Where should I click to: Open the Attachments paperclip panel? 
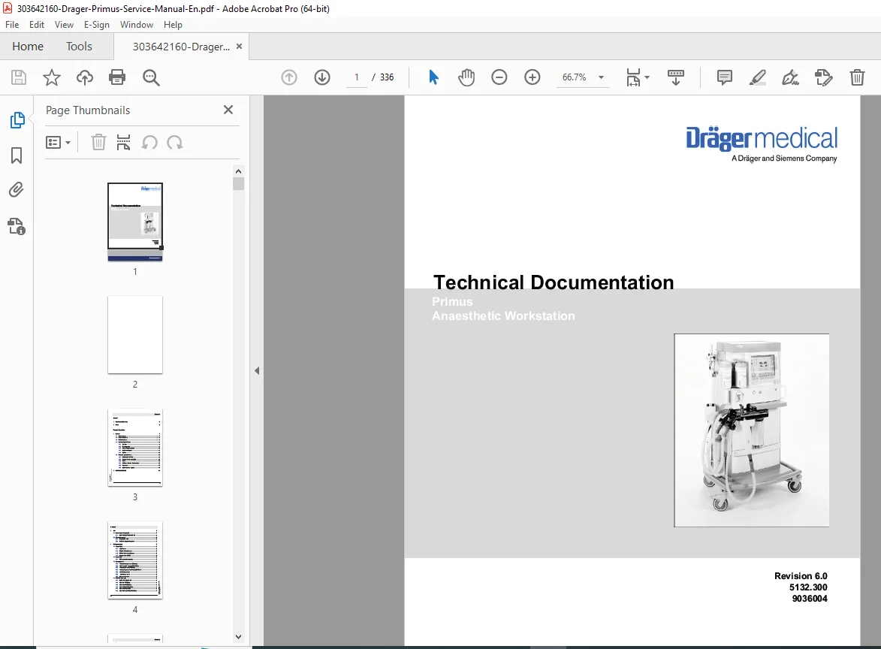[17, 190]
